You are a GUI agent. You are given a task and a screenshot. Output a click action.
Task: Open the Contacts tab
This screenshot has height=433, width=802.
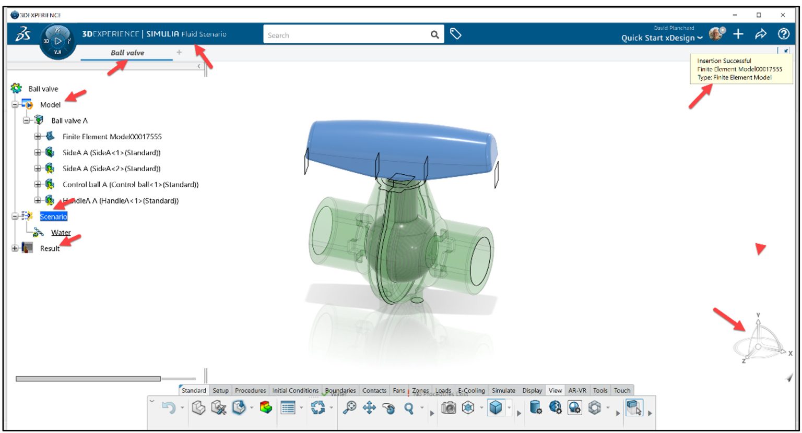(374, 390)
